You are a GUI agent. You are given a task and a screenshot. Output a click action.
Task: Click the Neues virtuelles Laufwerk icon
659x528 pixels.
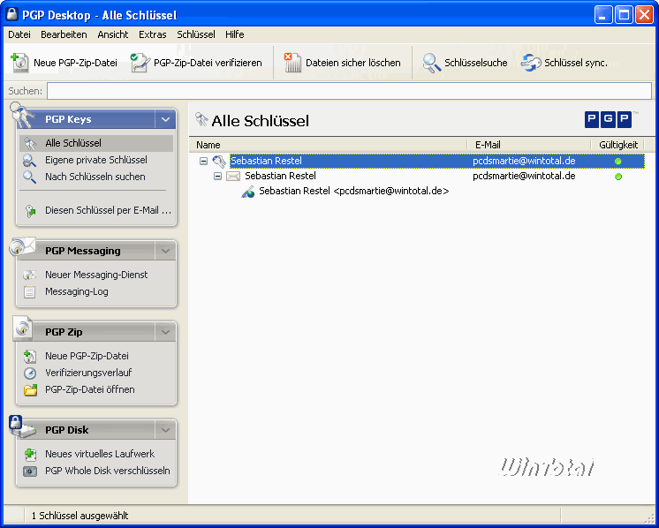(30, 454)
